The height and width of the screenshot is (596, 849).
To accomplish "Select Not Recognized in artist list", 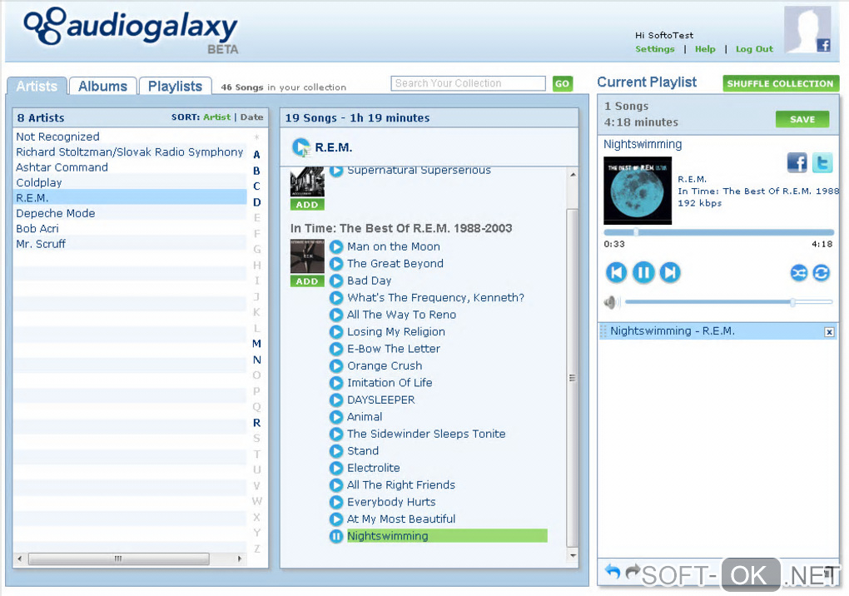I will pyautogui.click(x=130, y=137).
